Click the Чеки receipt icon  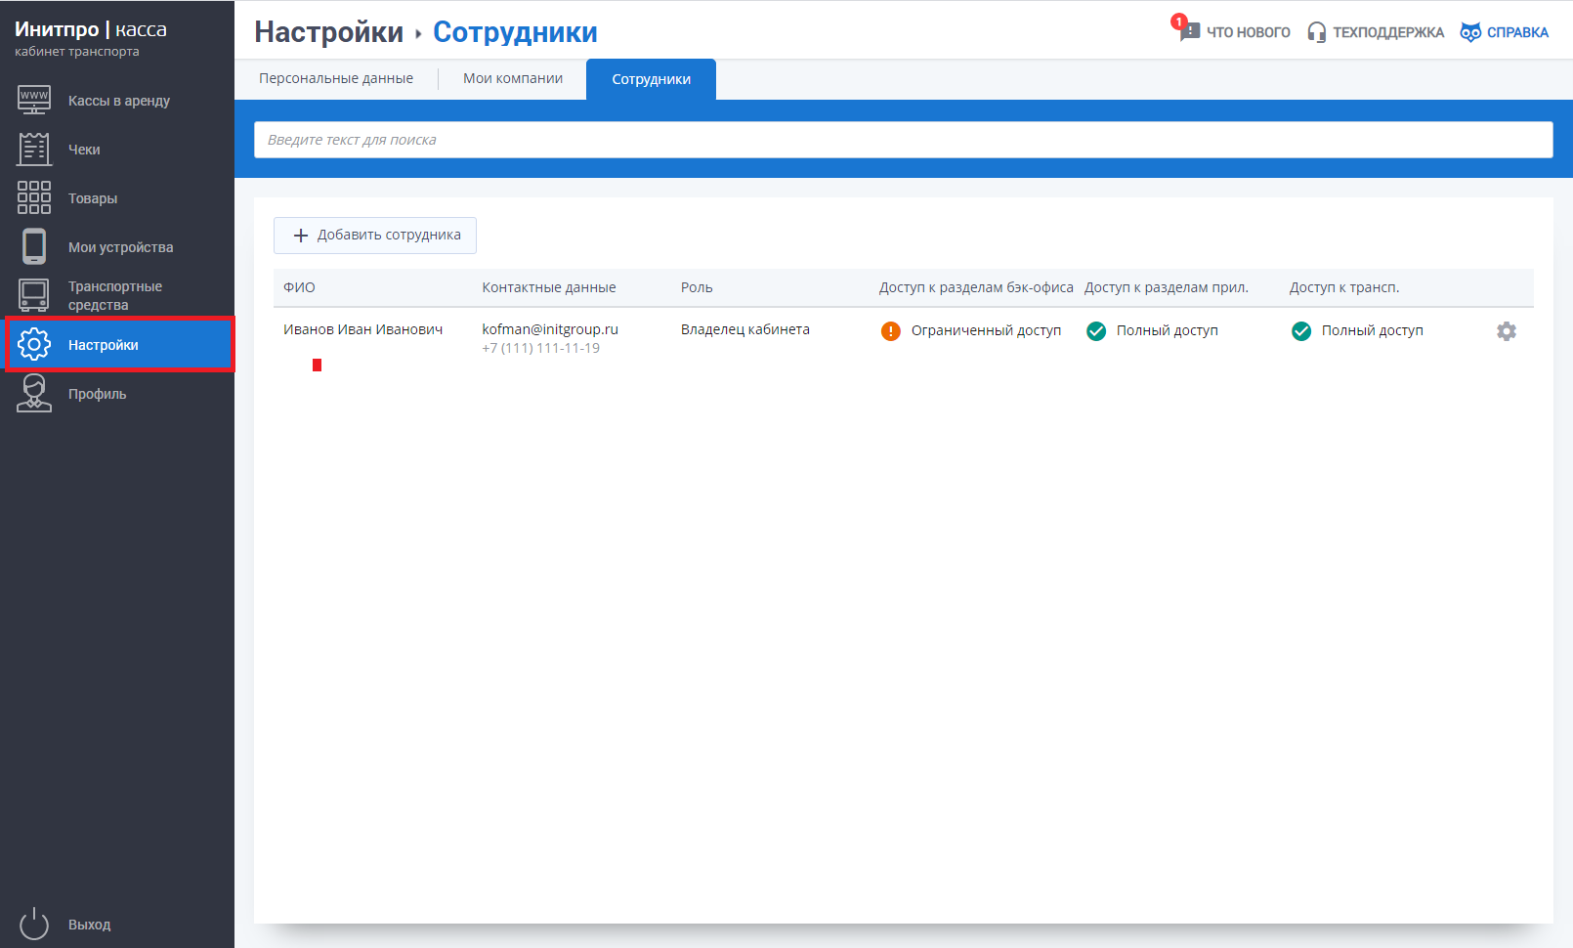click(34, 149)
